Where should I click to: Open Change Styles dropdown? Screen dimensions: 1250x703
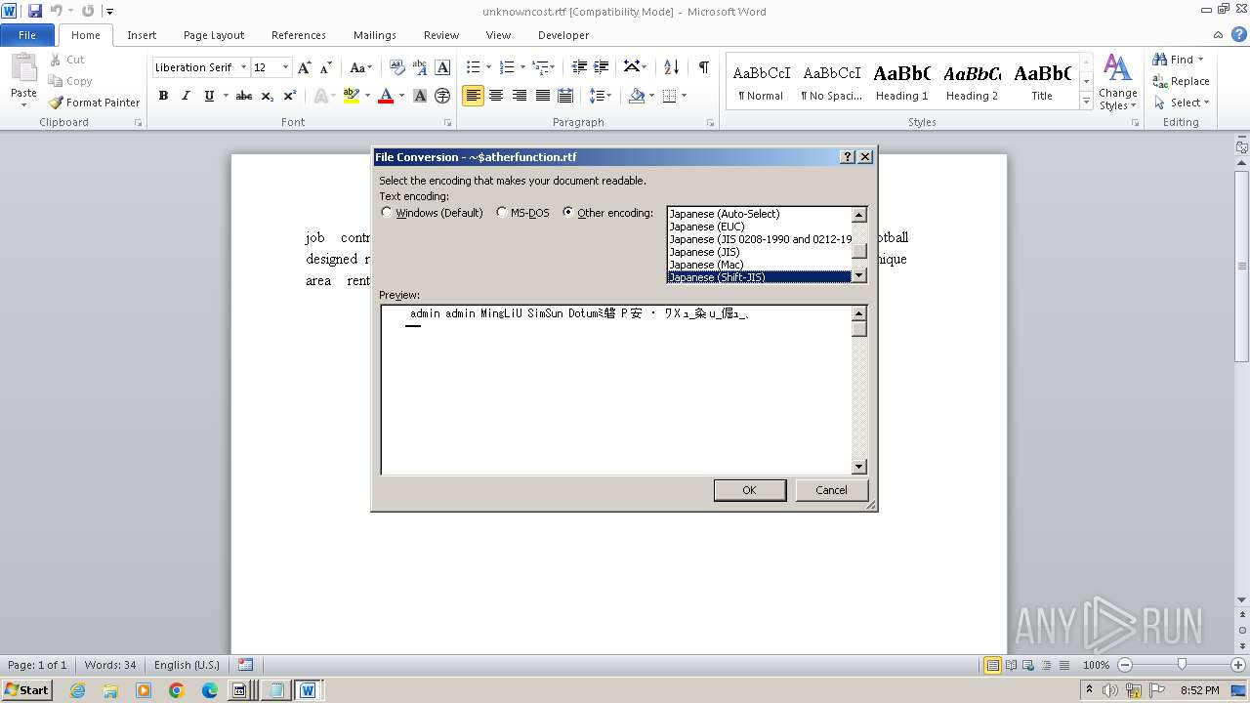(1117, 82)
